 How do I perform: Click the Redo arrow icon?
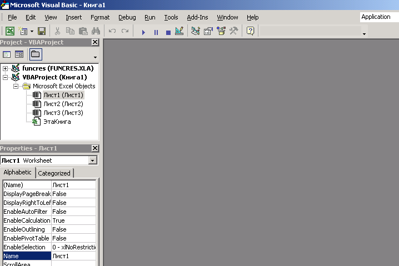125,31
